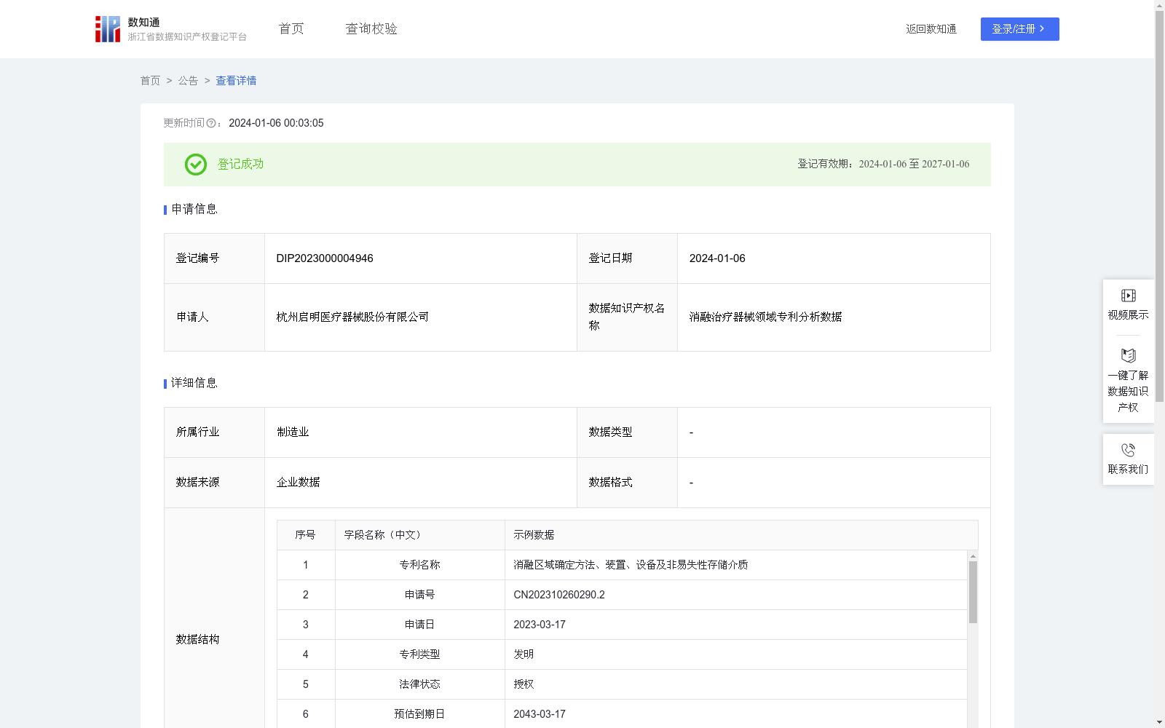The width and height of the screenshot is (1165, 728).
Task: Click the 详细信息 section heading
Action: coord(194,384)
